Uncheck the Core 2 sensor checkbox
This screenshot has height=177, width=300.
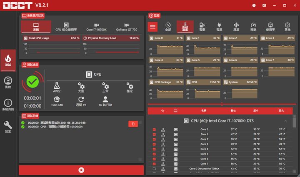[154, 140]
